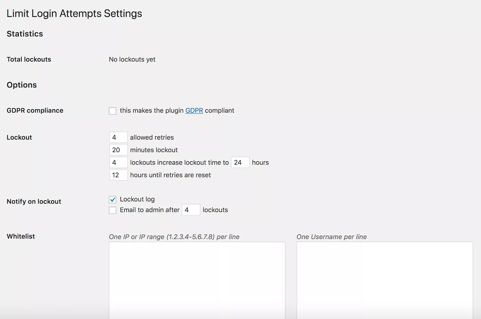Select the Statistics section heading
481x319 pixels.
click(25, 34)
